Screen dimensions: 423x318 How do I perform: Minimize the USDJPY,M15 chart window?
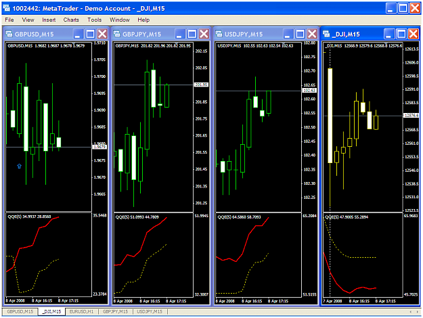[288, 34]
